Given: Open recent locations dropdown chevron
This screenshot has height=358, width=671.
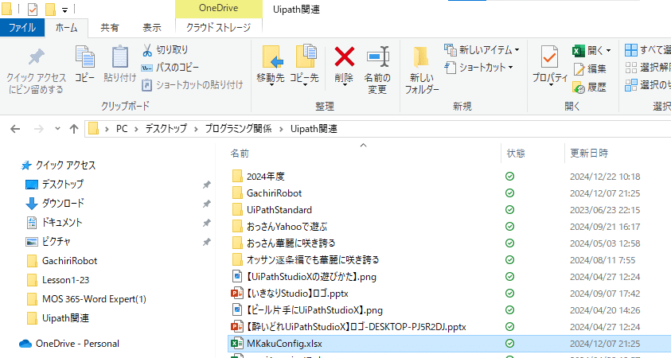Looking at the screenshot, I should click(x=57, y=129).
